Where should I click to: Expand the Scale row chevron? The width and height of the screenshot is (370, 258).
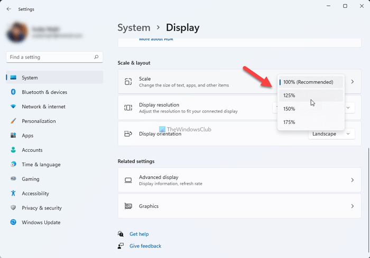(x=353, y=82)
